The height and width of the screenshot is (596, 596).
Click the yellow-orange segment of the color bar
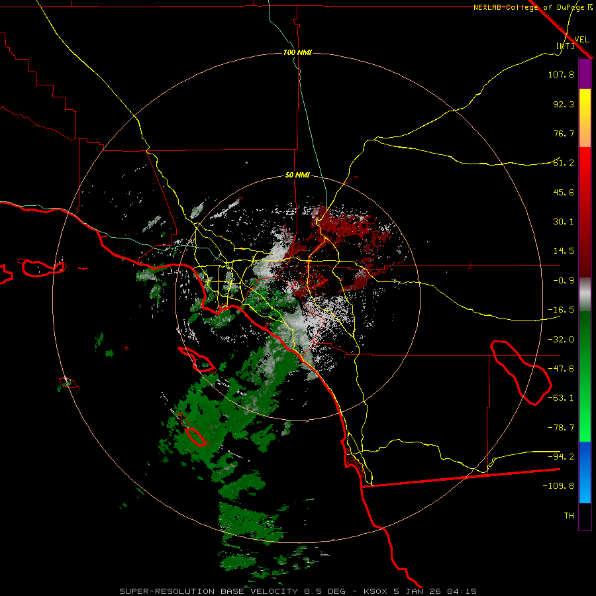coord(585,118)
